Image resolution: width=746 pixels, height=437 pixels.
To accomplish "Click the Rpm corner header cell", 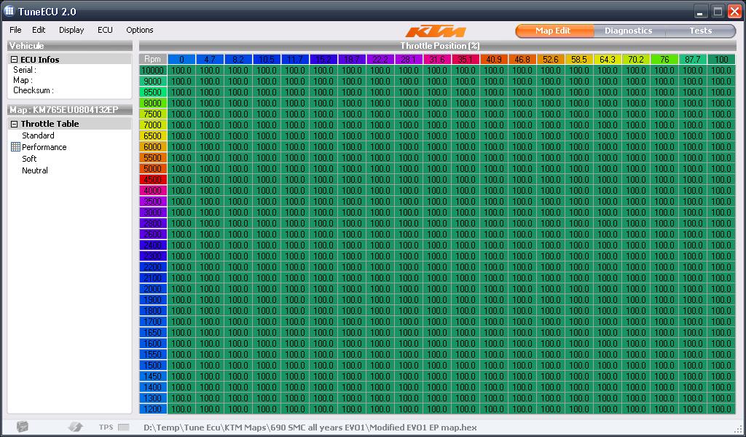I will [153, 60].
